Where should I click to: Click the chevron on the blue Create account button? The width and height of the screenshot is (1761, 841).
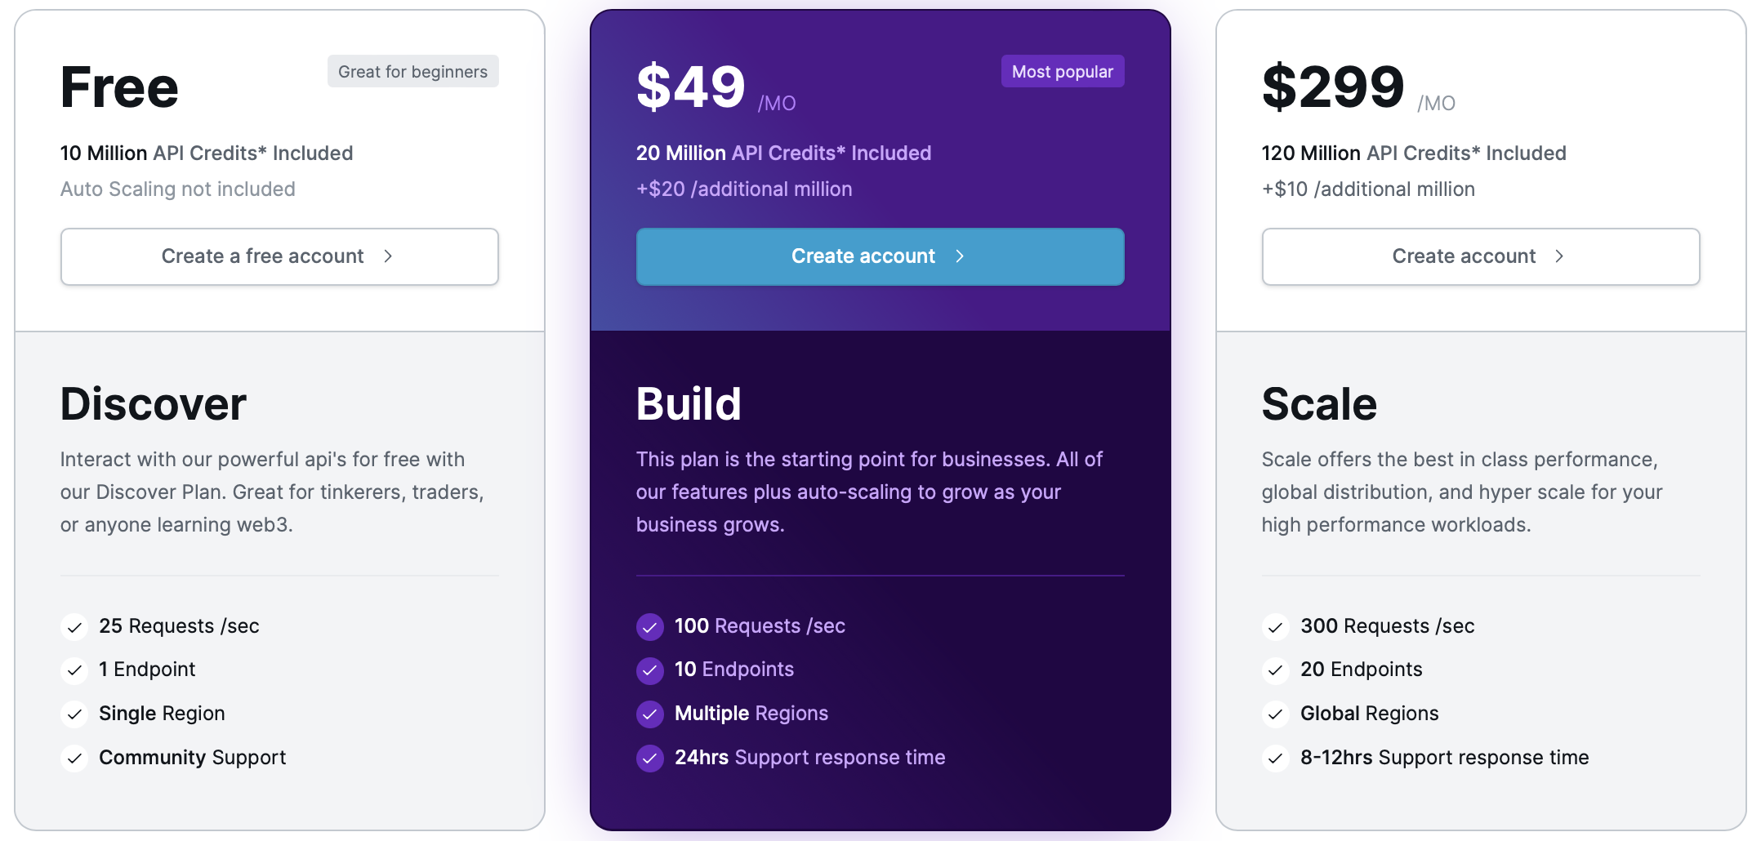(x=960, y=256)
